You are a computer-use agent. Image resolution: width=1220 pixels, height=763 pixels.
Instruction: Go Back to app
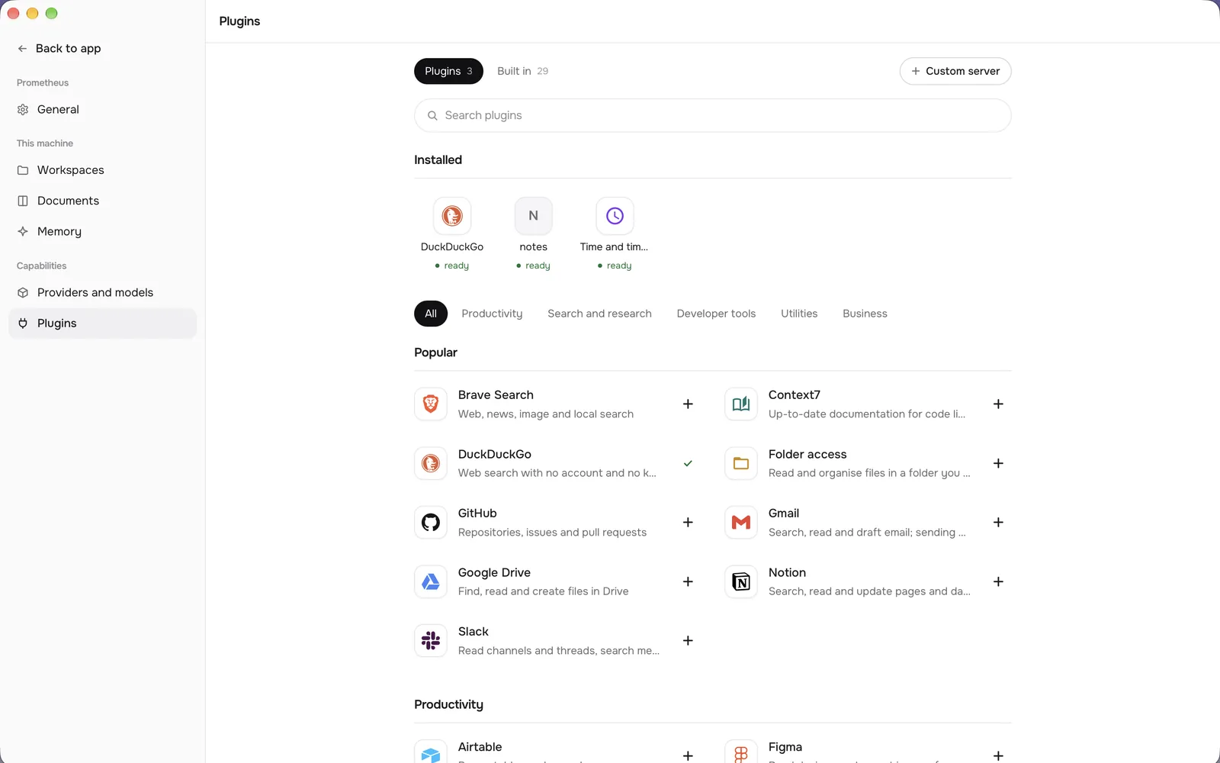59,48
